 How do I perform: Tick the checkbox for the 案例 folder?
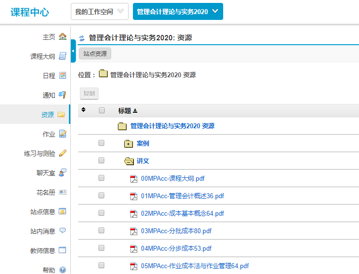point(101,143)
